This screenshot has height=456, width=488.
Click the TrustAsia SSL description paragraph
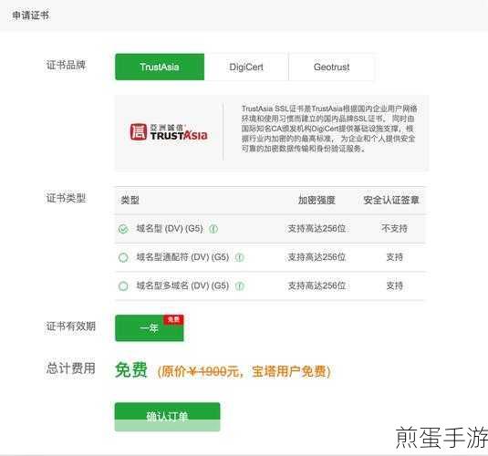click(329, 129)
